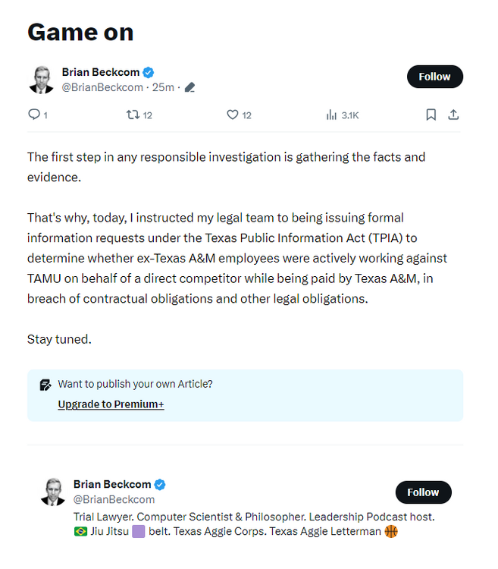Repost the article using the retweet icon
Image resolution: width=498 pixels, height=569 pixels.
tap(133, 115)
